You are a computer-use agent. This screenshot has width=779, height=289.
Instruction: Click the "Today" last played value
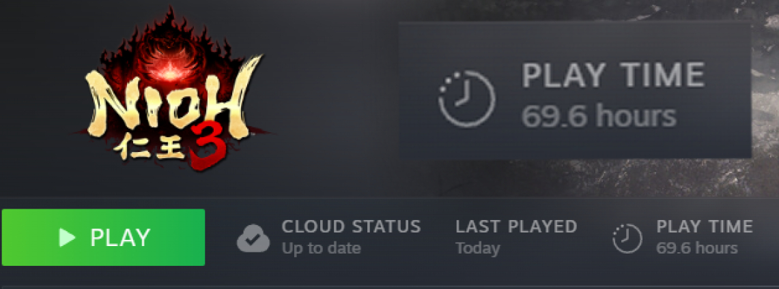tap(477, 248)
